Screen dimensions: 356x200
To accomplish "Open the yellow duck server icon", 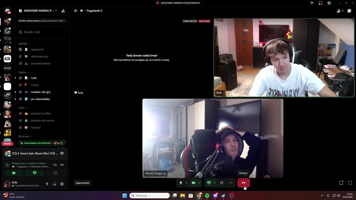I will [8, 133].
